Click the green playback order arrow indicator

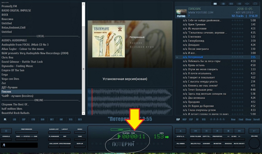tap(167, 137)
